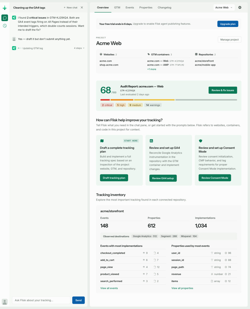250x309 pixels.
Task: Open the View all properties link
Action: tap(182, 288)
